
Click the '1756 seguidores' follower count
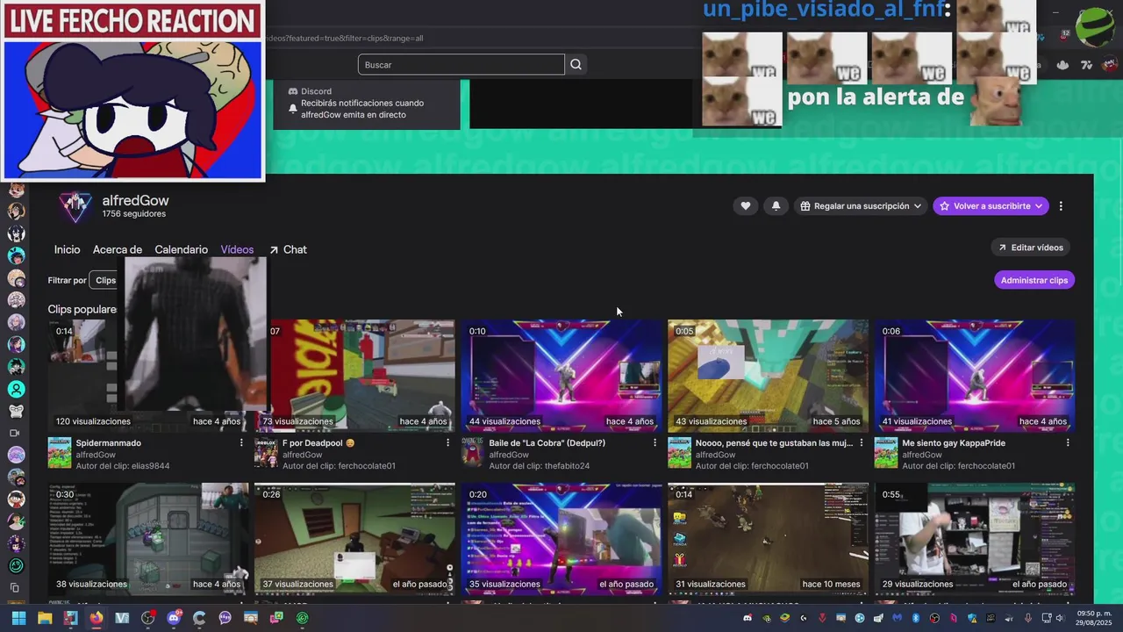[x=133, y=214]
